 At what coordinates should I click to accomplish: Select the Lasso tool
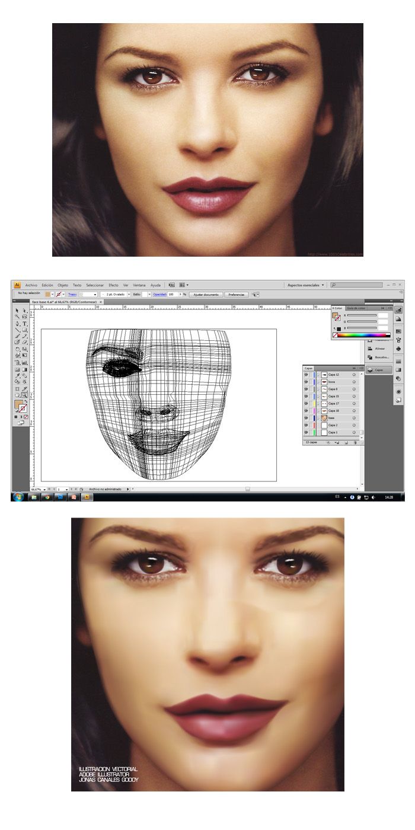(x=24, y=316)
